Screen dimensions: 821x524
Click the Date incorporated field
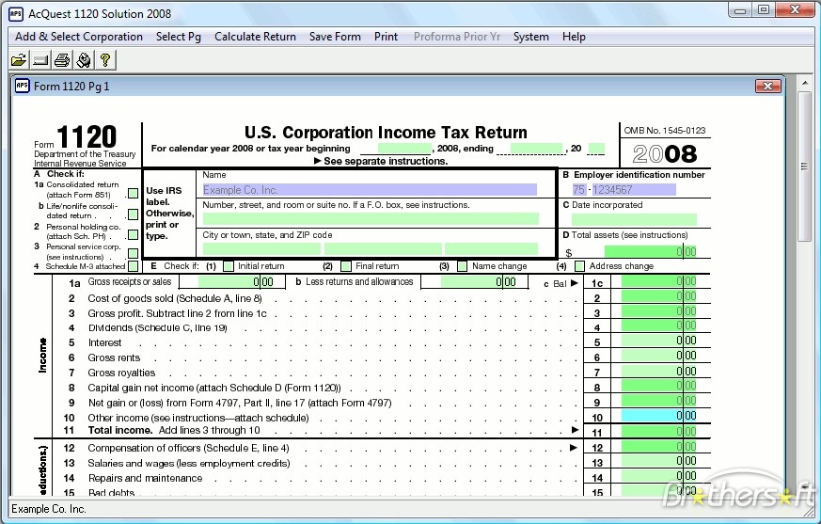(634, 219)
